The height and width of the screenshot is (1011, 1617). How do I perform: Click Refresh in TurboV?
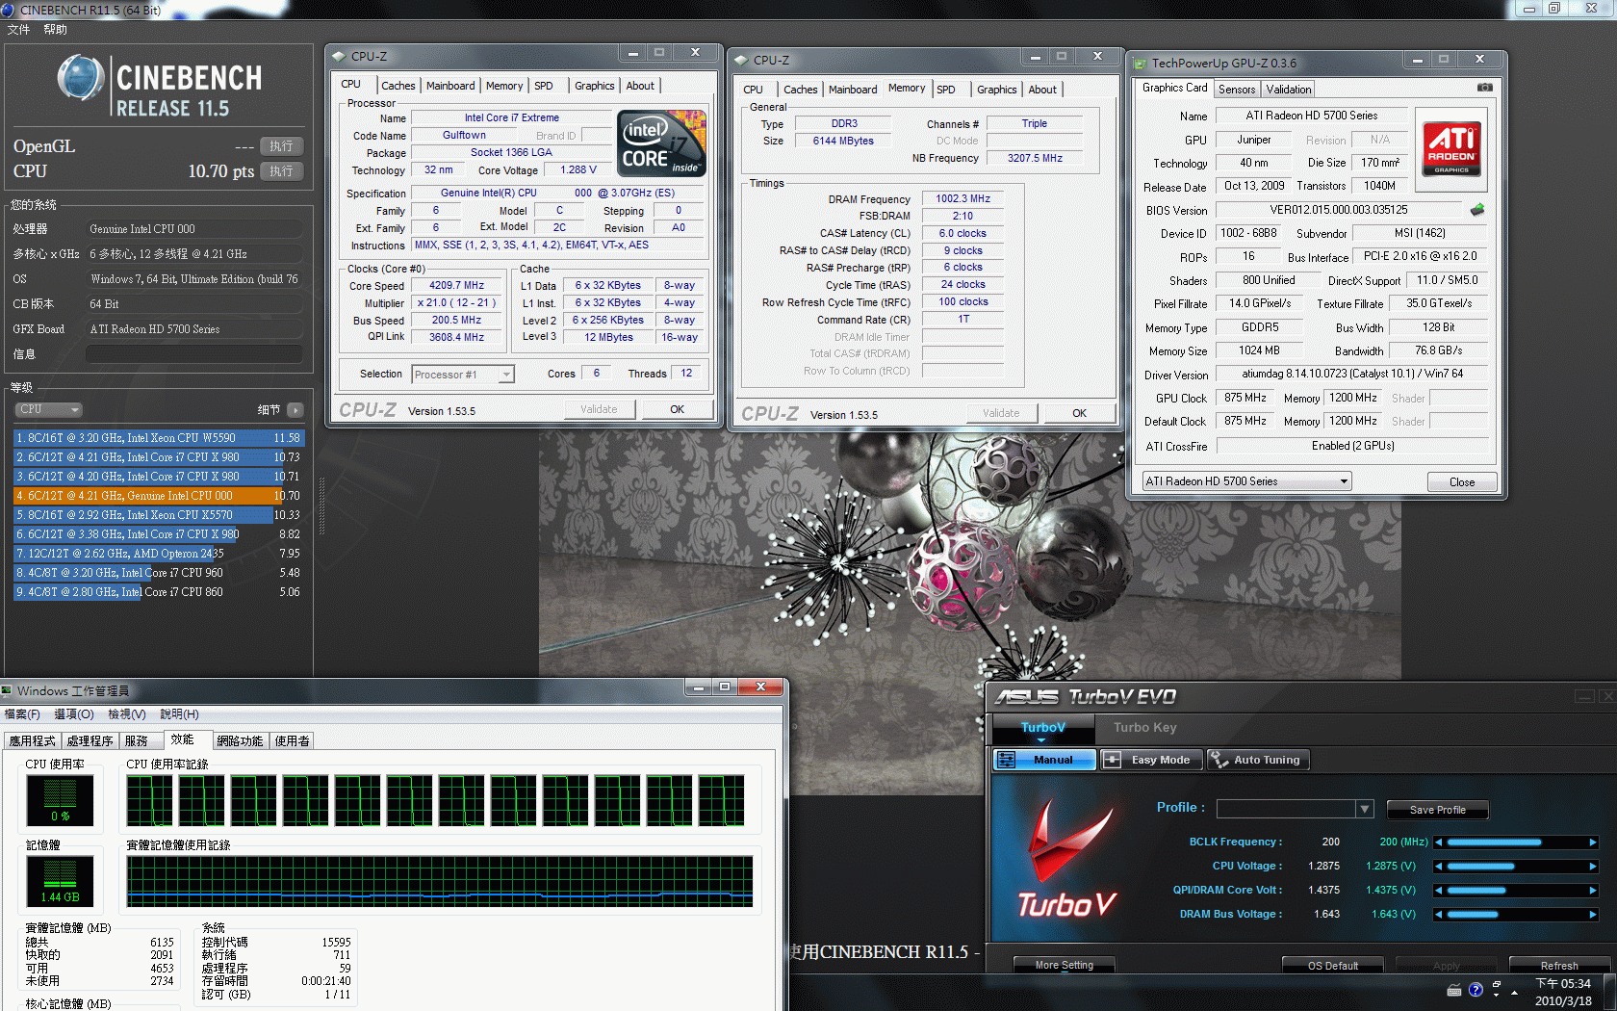click(x=1559, y=965)
